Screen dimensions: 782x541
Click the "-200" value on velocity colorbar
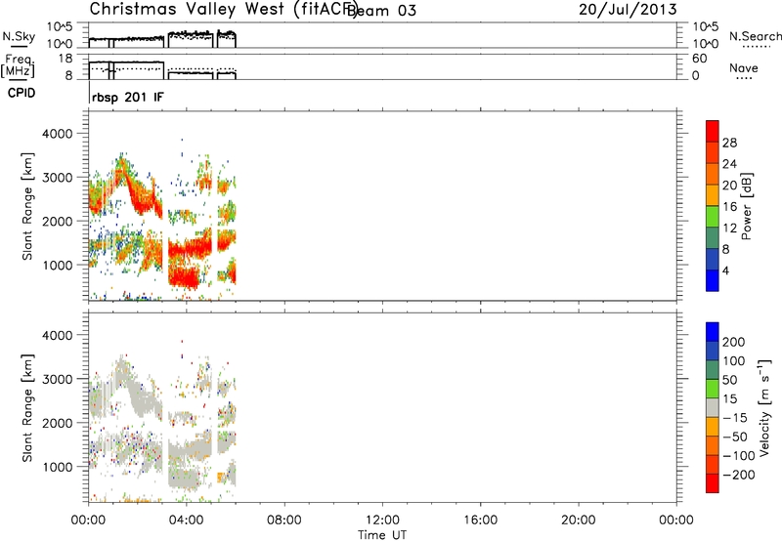point(739,475)
